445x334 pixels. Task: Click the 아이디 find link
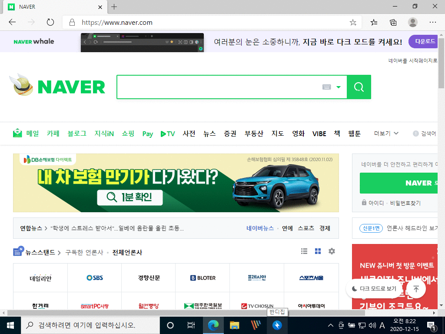376,203
